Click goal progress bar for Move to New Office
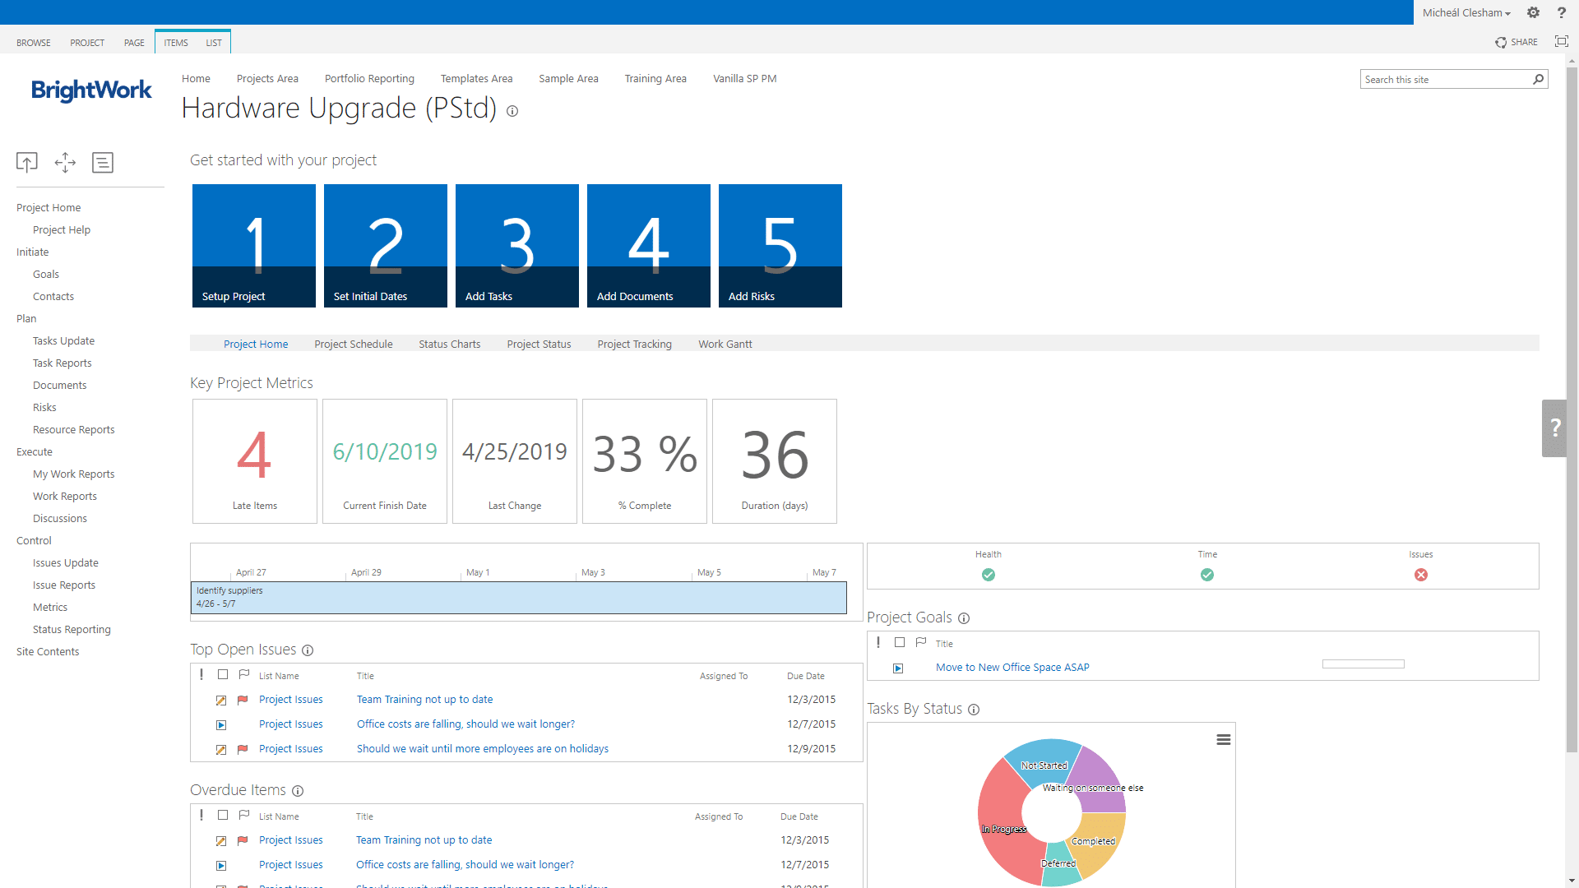 tap(1364, 664)
